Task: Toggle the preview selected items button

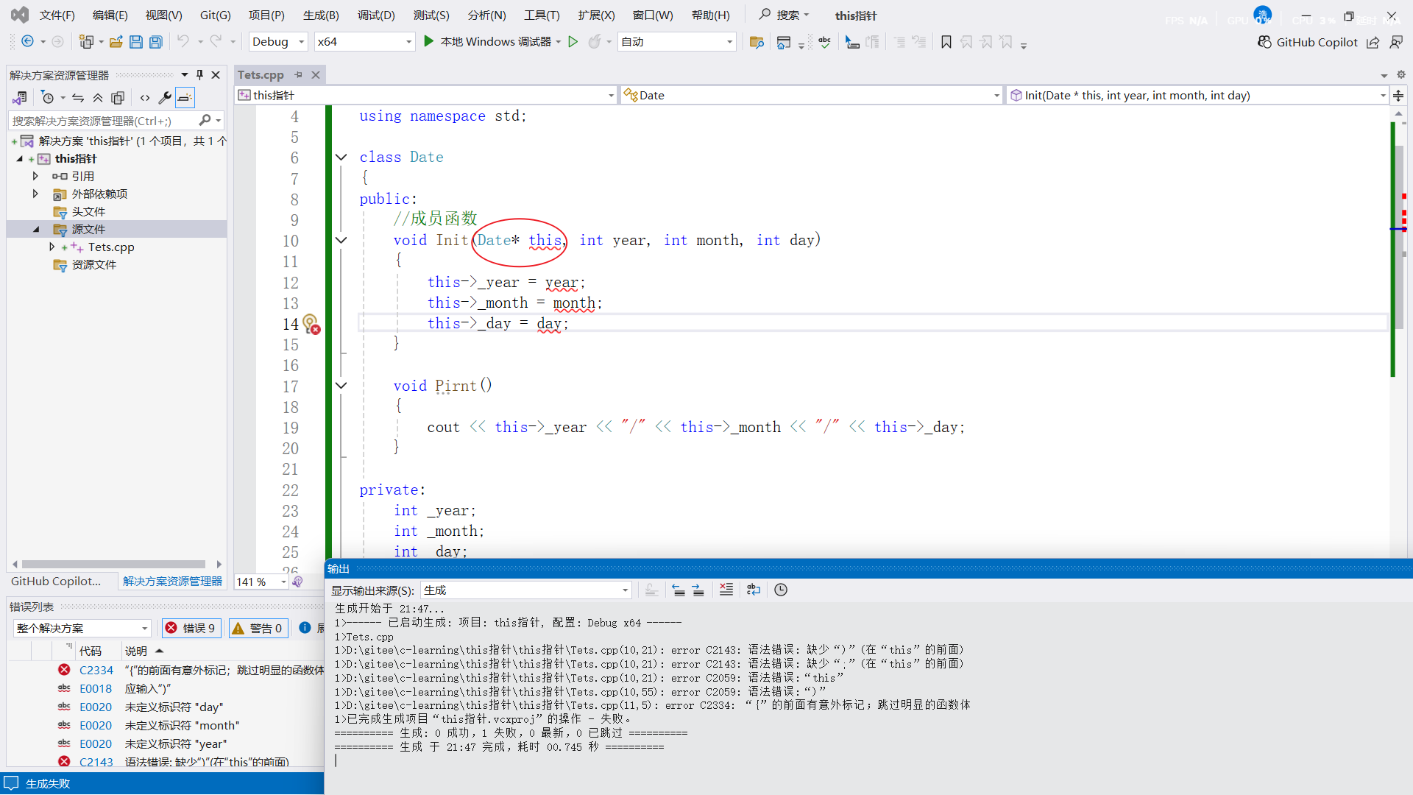Action: [185, 98]
